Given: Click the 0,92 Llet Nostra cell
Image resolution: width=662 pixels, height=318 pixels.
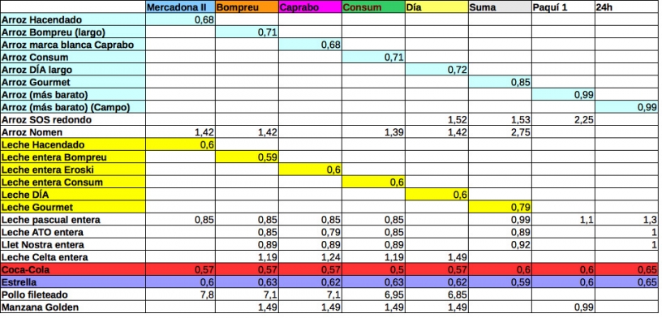Looking at the screenshot, I should [500, 244].
